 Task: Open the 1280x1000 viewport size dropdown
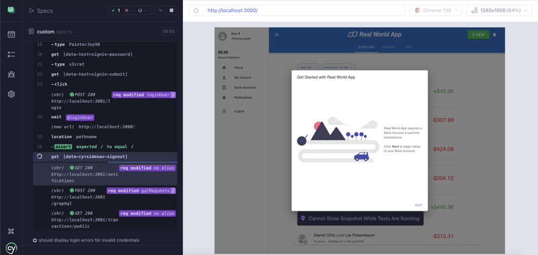tap(500, 10)
